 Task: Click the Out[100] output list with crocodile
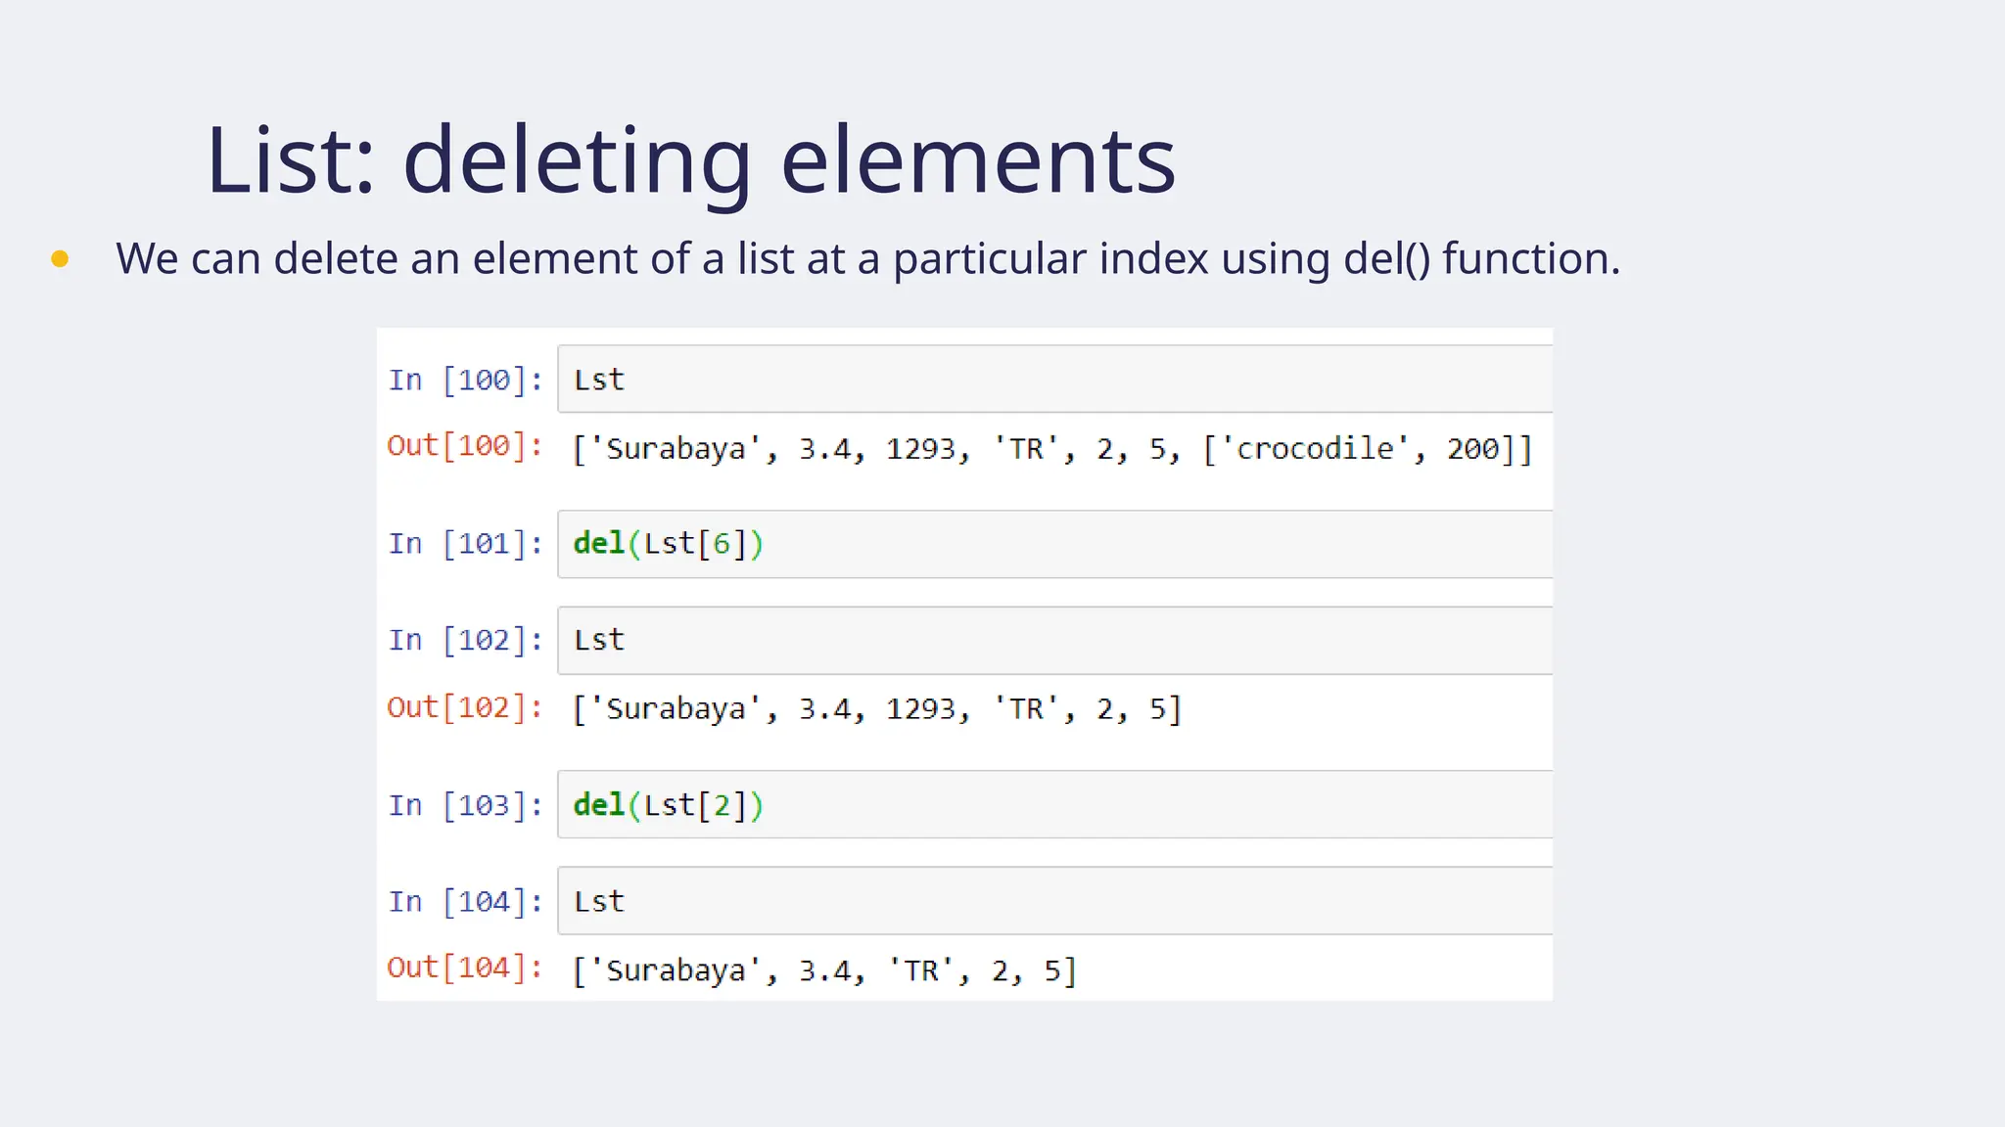[x=1052, y=449]
